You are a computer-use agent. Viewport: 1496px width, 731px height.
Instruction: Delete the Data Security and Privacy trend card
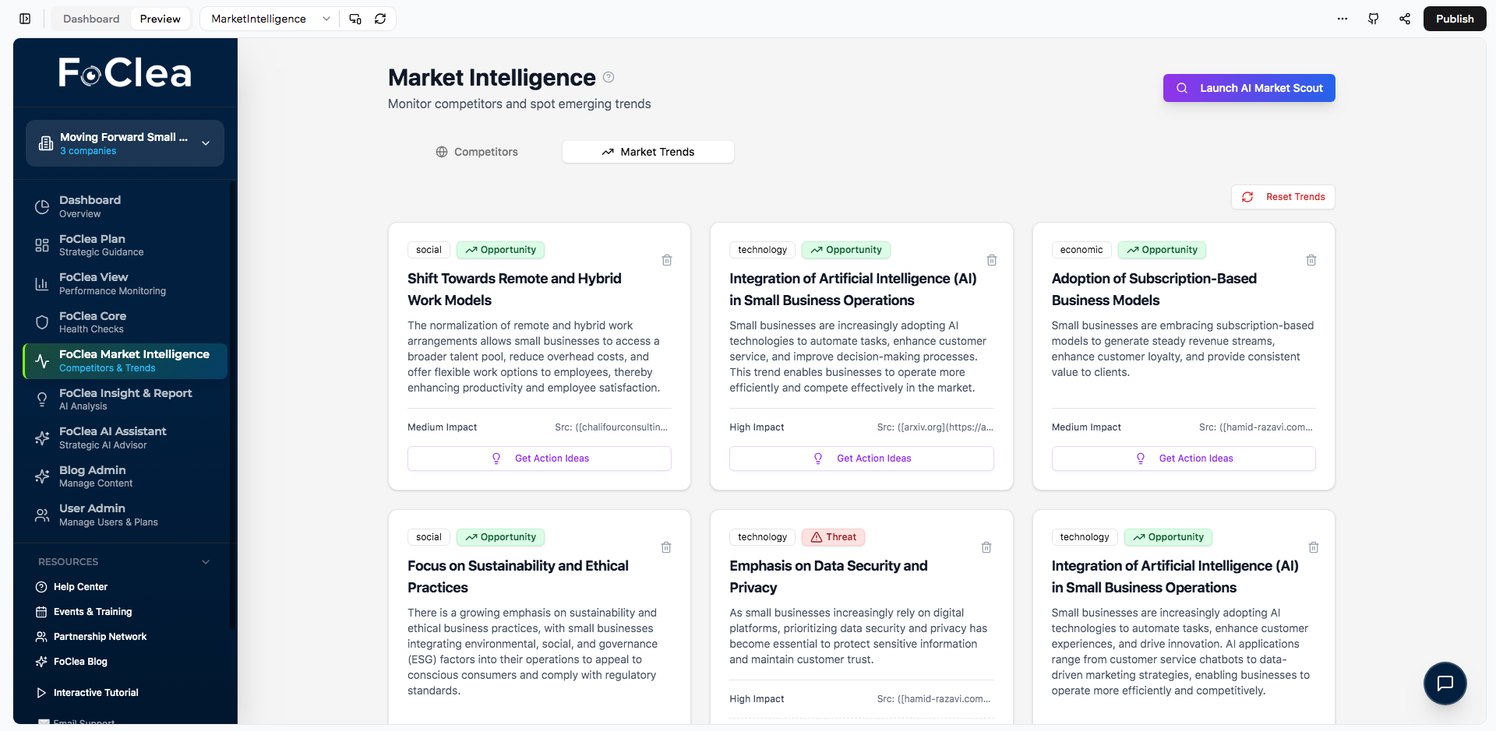point(986,547)
